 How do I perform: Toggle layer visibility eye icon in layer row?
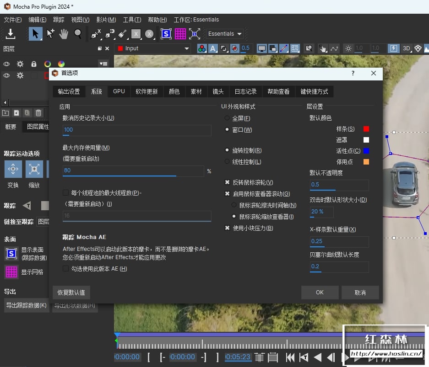coord(6,75)
